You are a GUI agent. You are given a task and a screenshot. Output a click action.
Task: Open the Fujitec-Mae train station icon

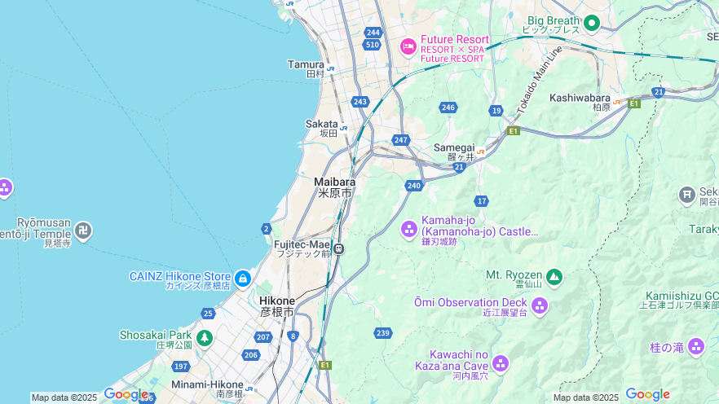coord(339,248)
